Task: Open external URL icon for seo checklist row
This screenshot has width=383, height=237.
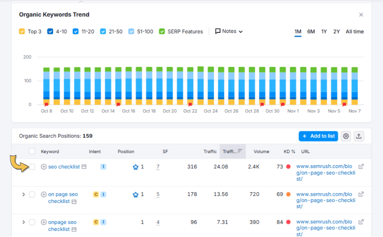Action: coord(361,166)
